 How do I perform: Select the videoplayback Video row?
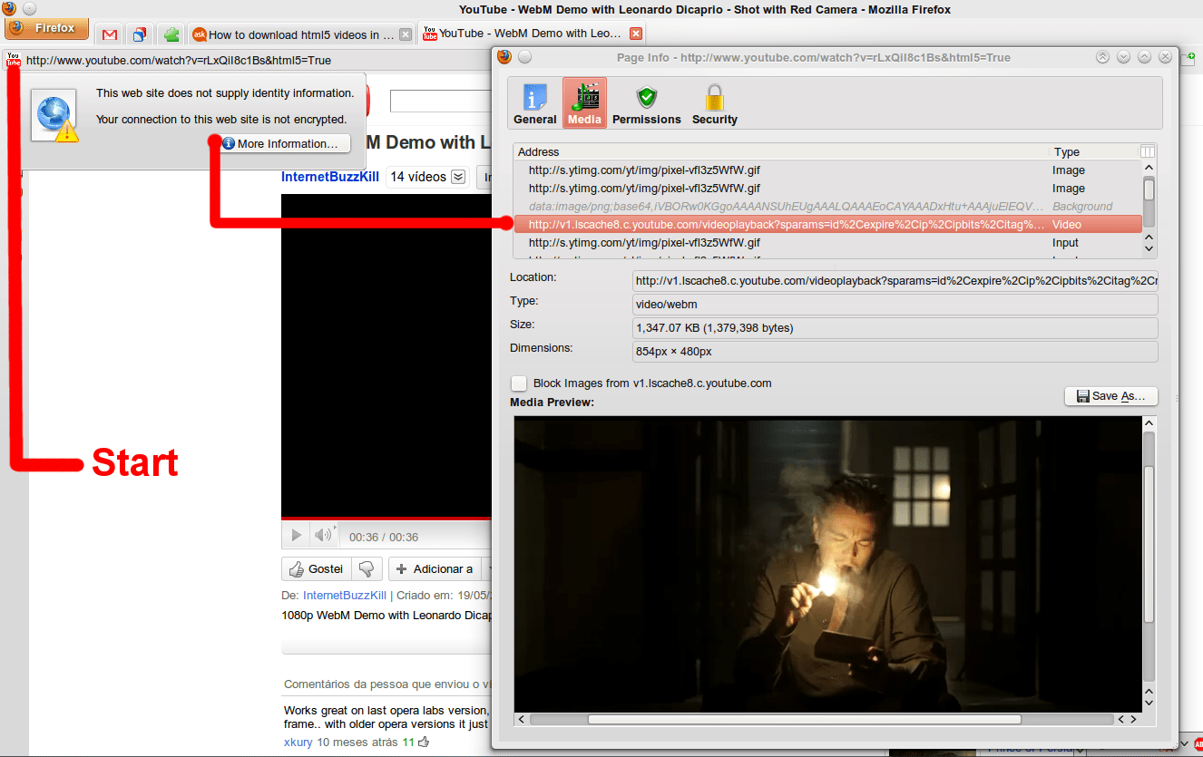coord(827,225)
